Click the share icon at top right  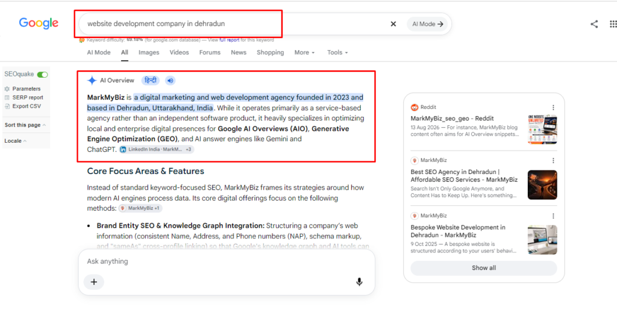(594, 24)
